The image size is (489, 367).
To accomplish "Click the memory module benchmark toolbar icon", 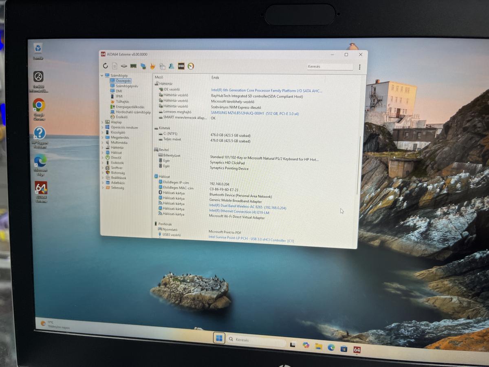I will (x=133, y=66).
